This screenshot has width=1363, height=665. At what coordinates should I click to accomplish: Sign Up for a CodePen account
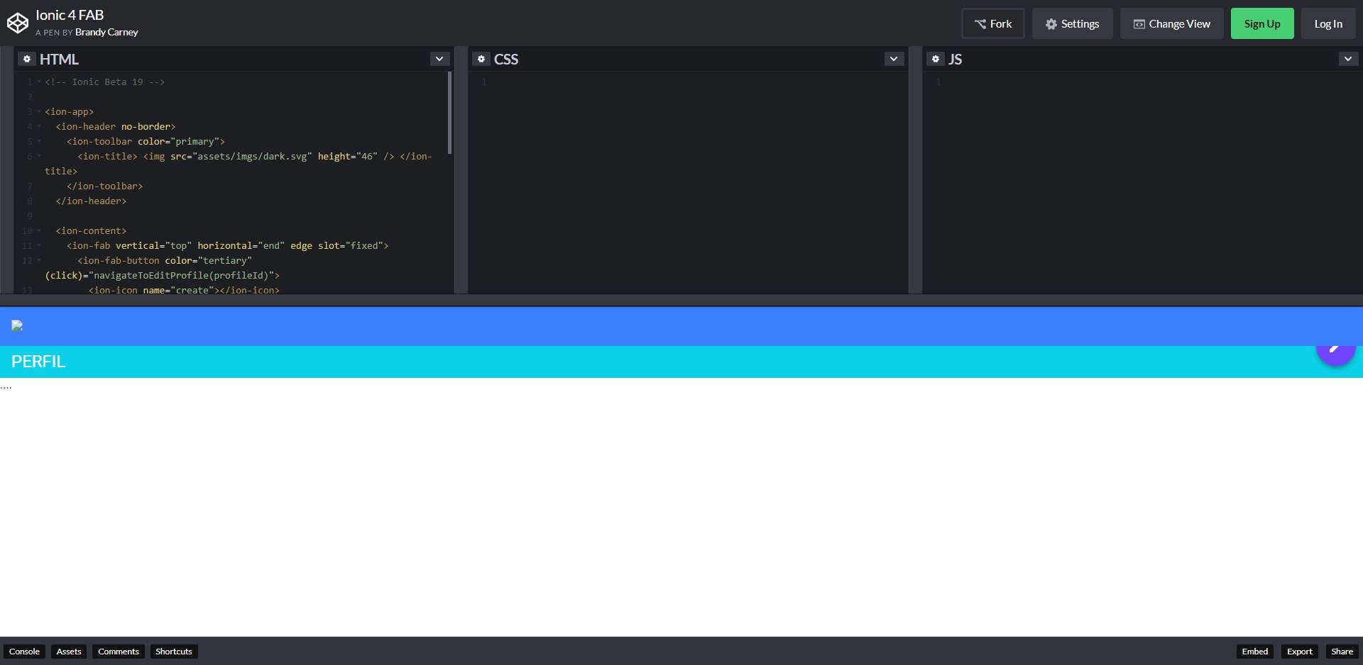point(1262,23)
